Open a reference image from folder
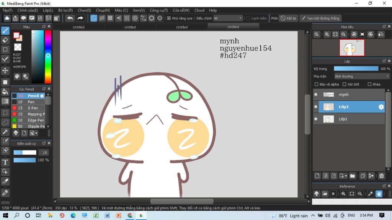This screenshot has width=392, height=220. [325, 194]
